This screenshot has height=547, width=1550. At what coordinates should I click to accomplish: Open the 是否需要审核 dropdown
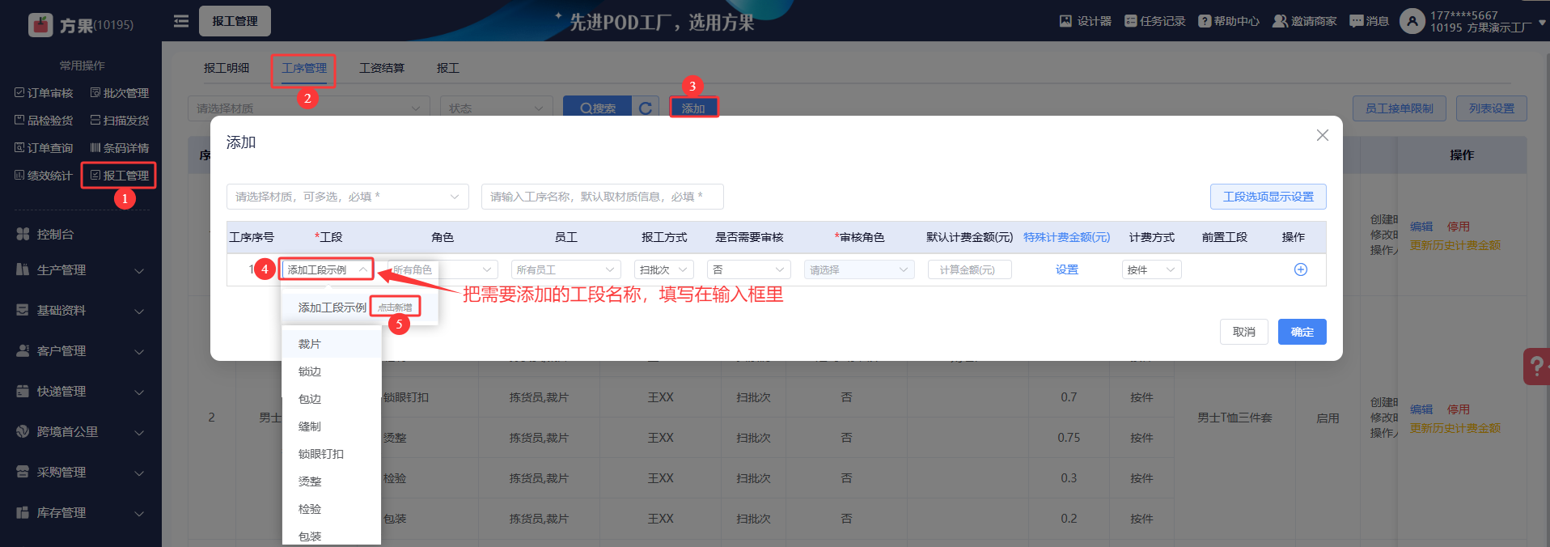pyautogui.click(x=748, y=269)
